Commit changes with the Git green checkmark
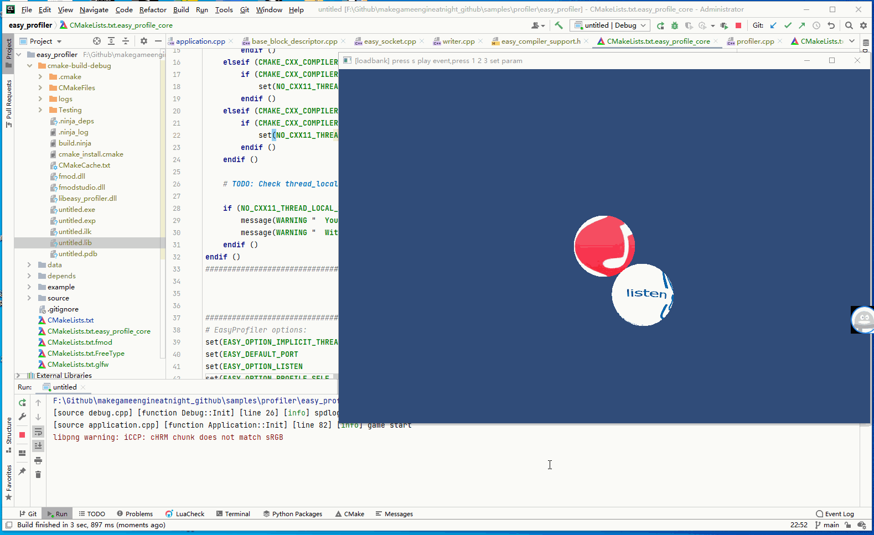This screenshot has width=874, height=535. pos(788,25)
